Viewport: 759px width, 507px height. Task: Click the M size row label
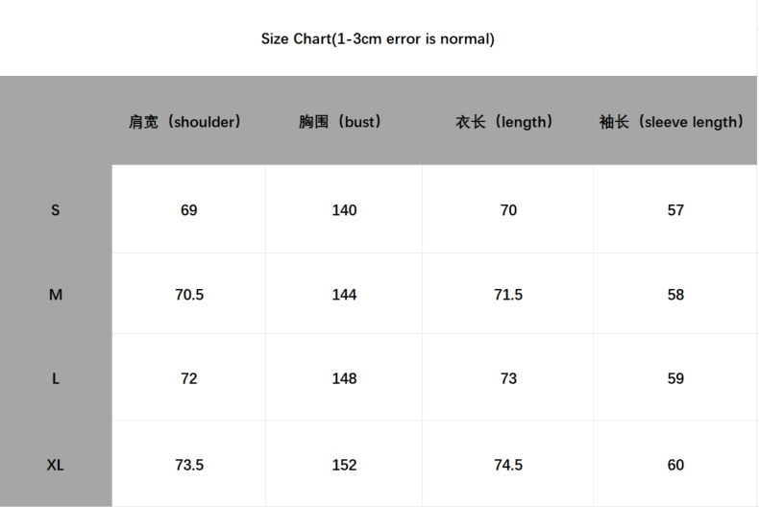(x=56, y=294)
